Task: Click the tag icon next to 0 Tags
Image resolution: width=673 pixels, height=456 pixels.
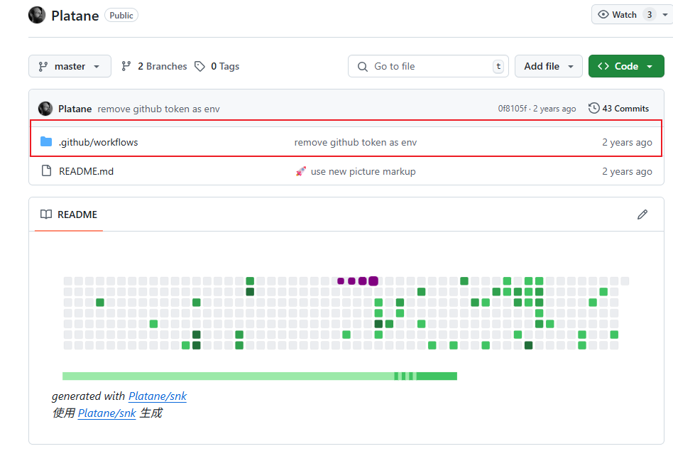Action: pos(199,66)
